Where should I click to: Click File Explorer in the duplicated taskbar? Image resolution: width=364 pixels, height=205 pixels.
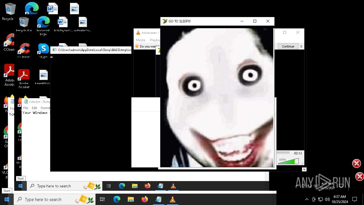tap(135, 186)
